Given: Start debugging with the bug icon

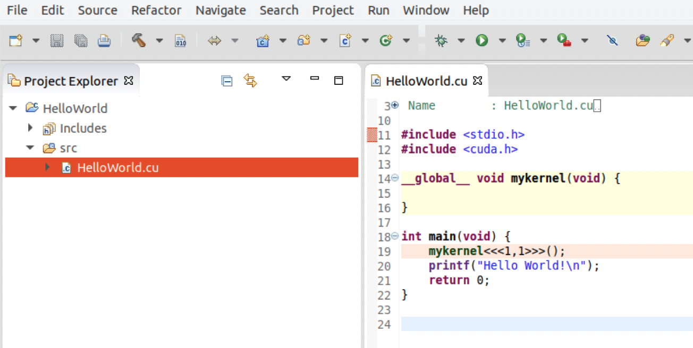Looking at the screenshot, I should pos(440,40).
